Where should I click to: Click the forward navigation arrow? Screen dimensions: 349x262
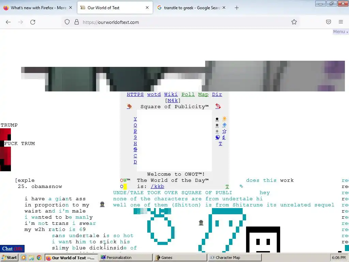20,22
